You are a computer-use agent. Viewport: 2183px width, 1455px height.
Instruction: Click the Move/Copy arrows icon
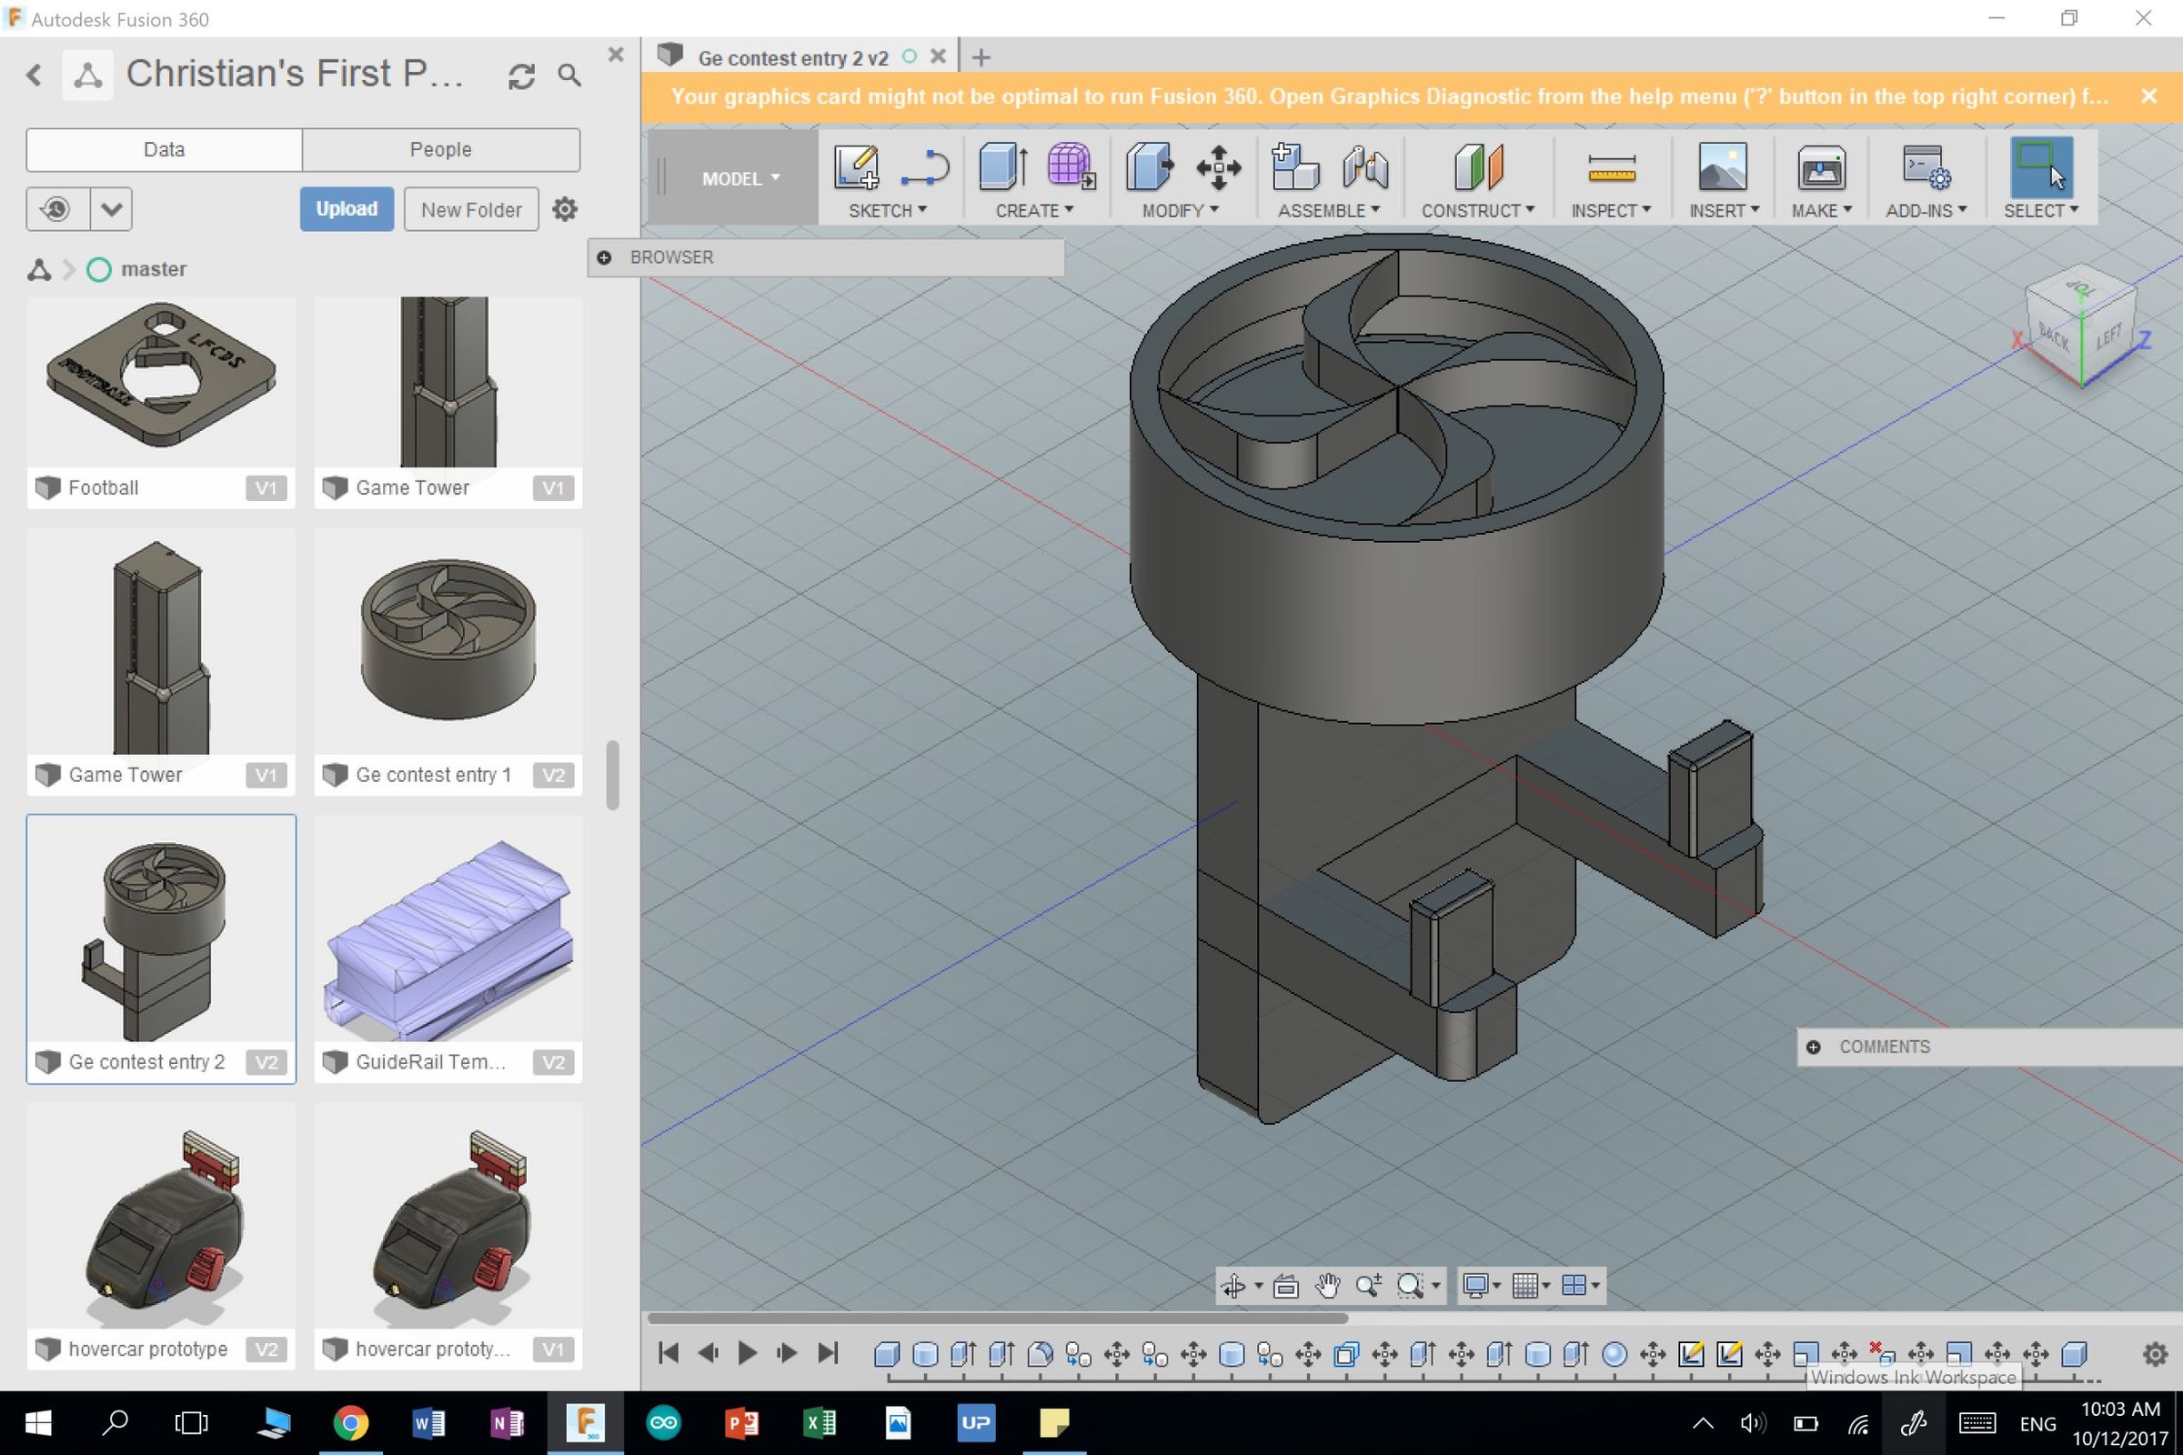tap(1218, 168)
